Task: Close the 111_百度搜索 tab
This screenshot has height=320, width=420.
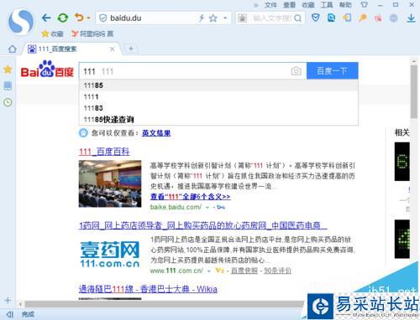Action: click(x=113, y=49)
